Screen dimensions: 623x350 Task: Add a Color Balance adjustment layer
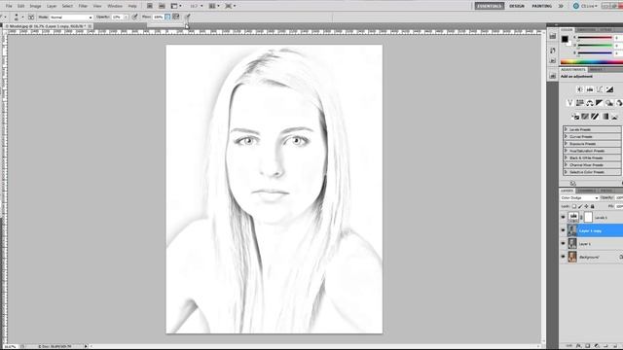point(589,103)
